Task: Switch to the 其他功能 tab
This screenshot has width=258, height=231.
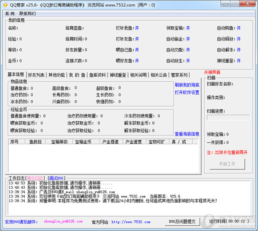Action: pos(57,75)
